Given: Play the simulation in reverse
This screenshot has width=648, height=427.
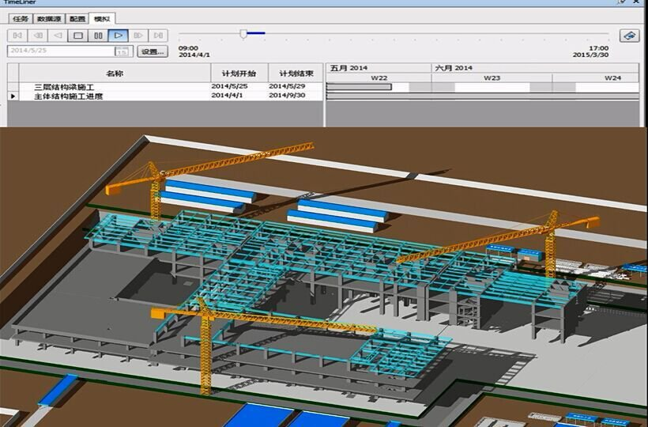Looking at the screenshot, I should [58, 36].
